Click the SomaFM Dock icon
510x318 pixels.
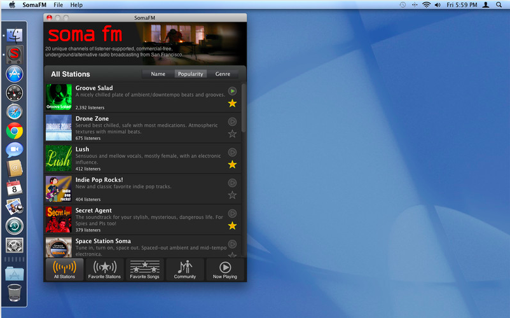click(15, 54)
